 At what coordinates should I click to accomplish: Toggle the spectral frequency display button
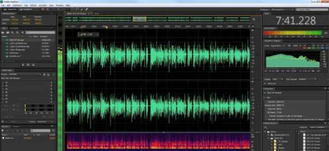43,9
